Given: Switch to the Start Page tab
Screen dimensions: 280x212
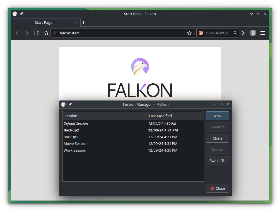Looking at the screenshot, I should pyautogui.click(x=44, y=22).
